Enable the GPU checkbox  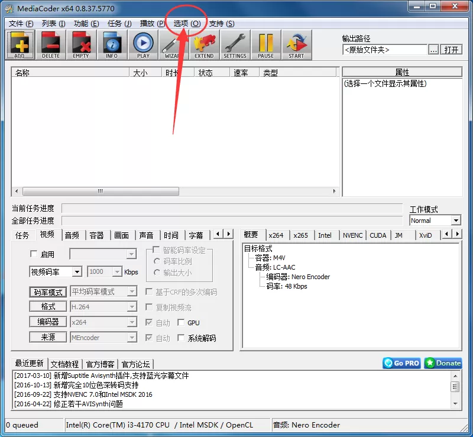tap(181, 322)
